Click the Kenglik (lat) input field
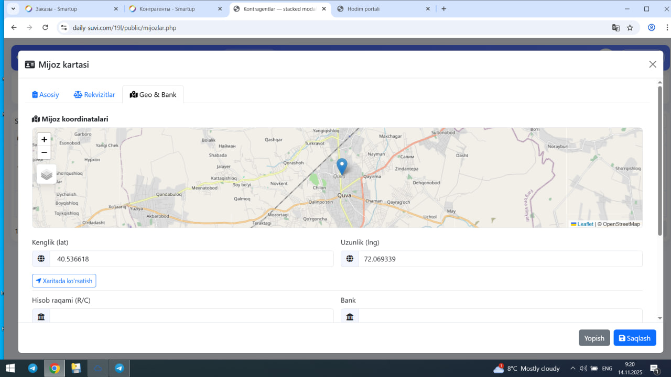This screenshot has width=671, height=377. pyautogui.click(x=191, y=259)
